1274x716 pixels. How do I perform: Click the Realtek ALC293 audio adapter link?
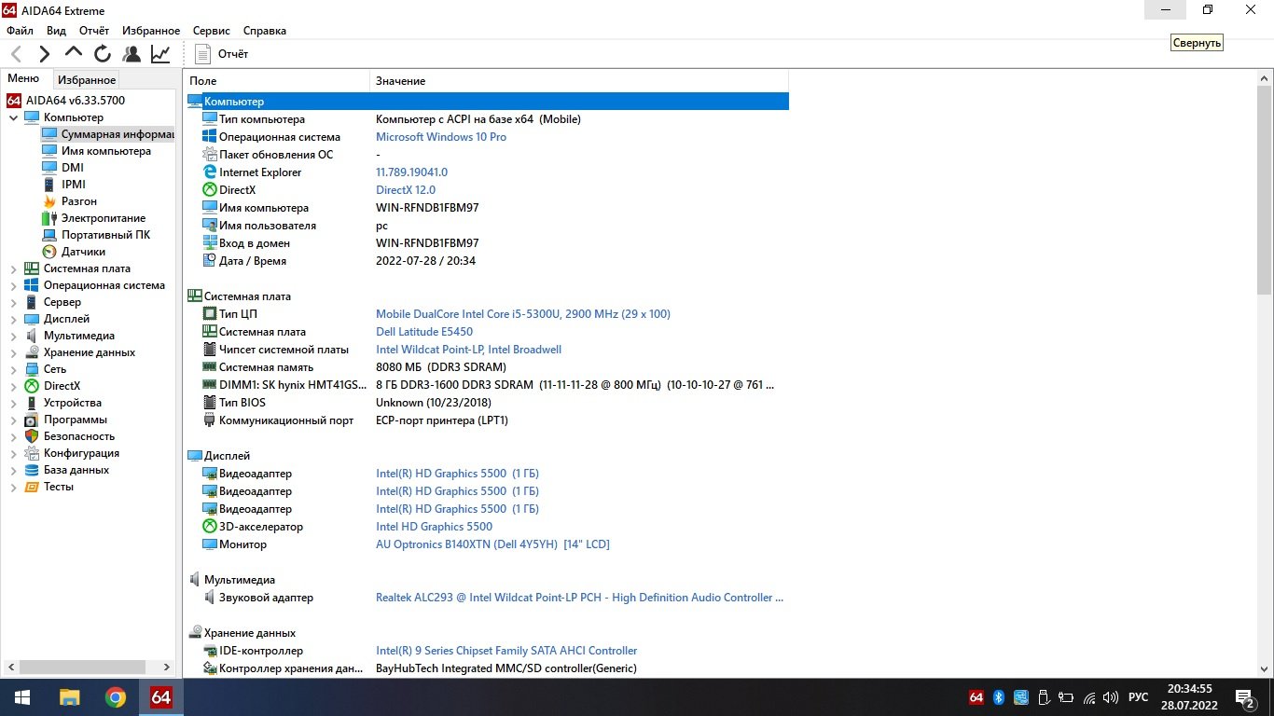point(579,598)
